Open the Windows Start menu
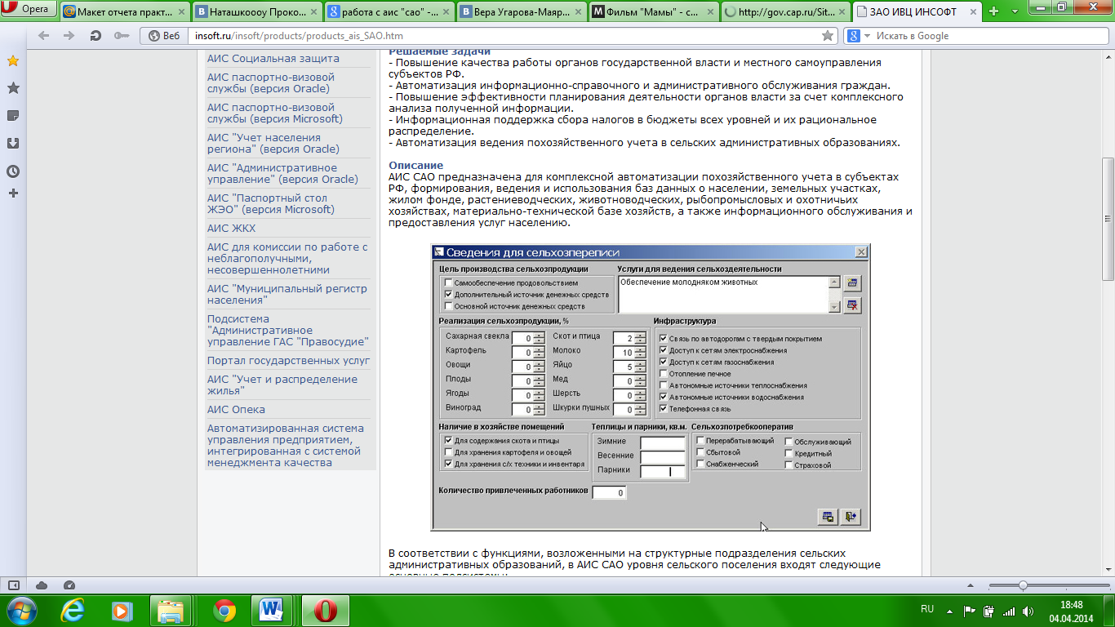1115x627 pixels. [x=21, y=610]
